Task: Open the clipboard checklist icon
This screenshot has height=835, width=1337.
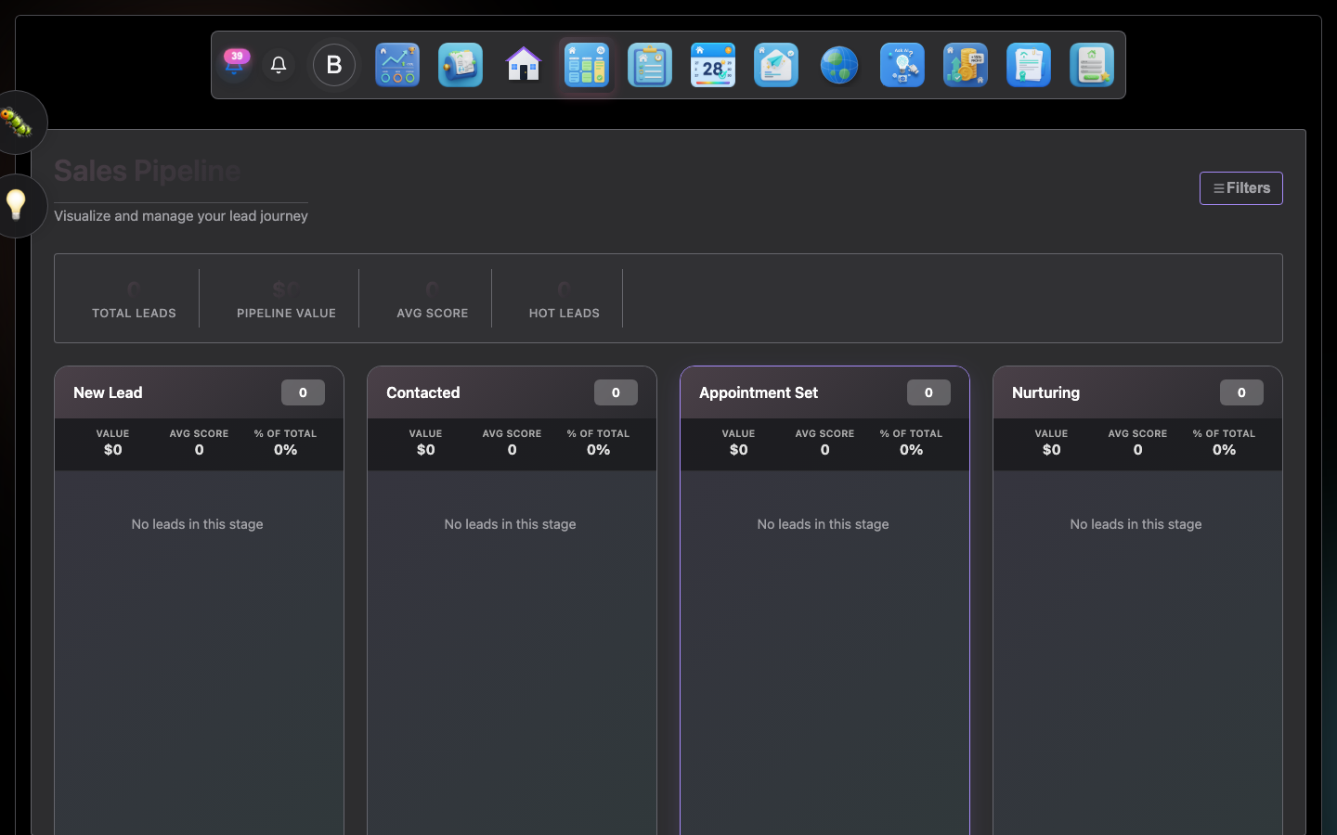Action: point(650,65)
